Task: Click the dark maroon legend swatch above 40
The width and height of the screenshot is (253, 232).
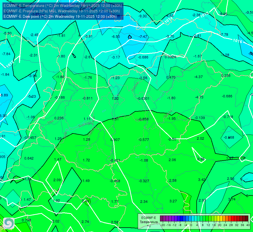Action: (x=247, y=219)
